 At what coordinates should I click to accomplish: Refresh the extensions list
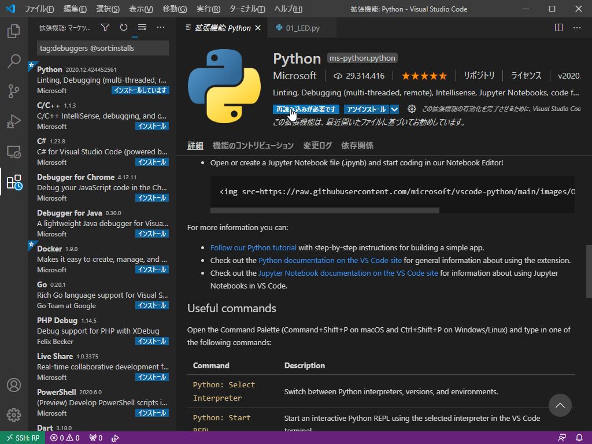point(122,27)
